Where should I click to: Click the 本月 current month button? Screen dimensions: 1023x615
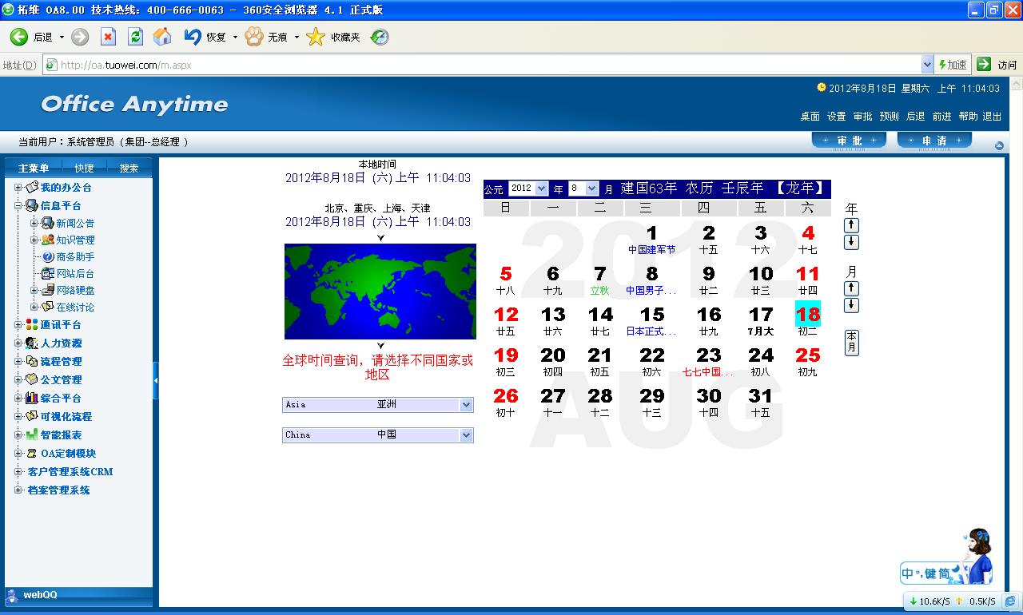coord(852,343)
